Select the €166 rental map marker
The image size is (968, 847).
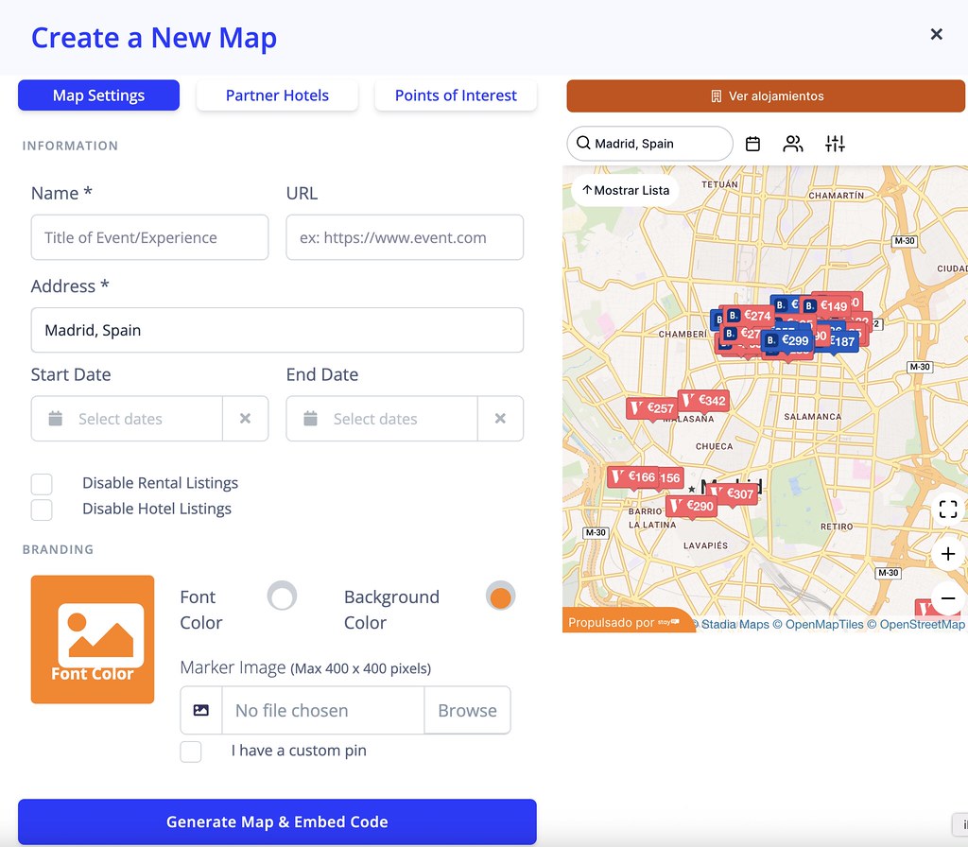click(632, 476)
